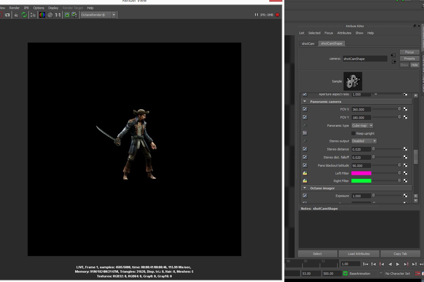Viewport: 424px width, 282px height.
Task: Click the auto key red key icon
Action: (417, 274)
